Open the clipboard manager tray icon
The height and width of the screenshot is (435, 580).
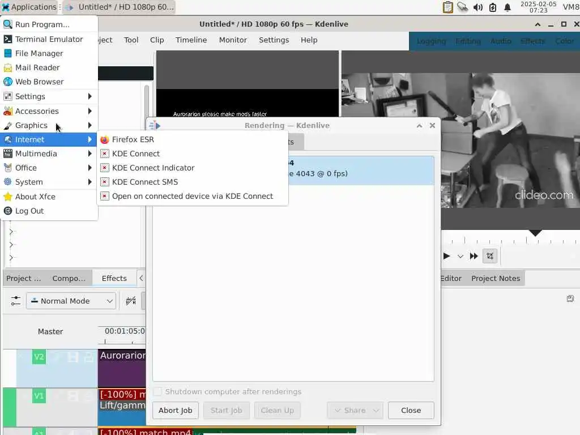pyautogui.click(x=447, y=7)
